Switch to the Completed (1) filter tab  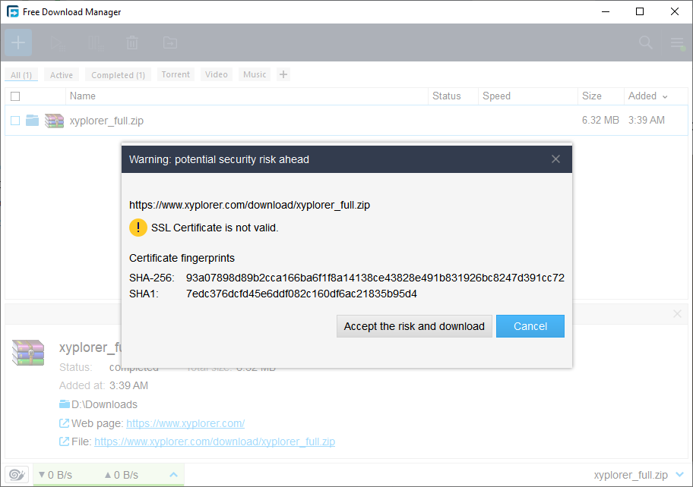[x=118, y=75]
